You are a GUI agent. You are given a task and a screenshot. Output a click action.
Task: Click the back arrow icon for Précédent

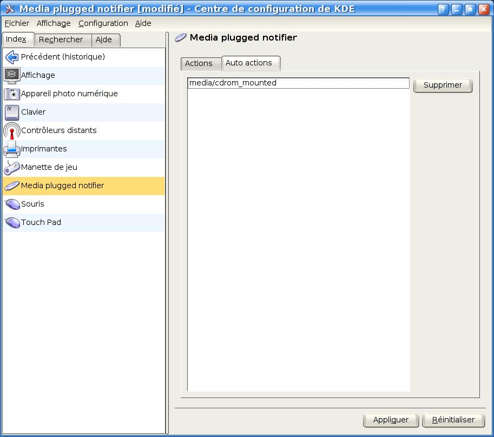tap(12, 57)
